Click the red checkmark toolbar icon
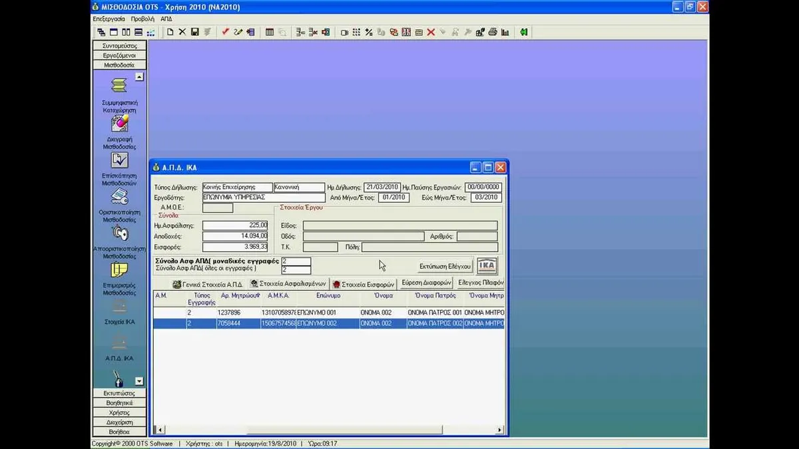The width and height of the screenshot is (799, 449). (x=225, y=32)
